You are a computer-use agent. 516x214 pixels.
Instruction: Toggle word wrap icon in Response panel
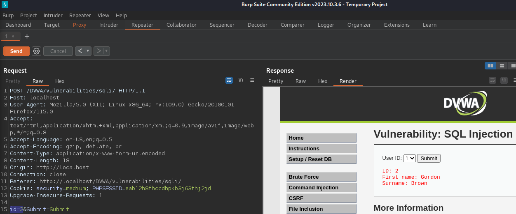coord(492,80)
